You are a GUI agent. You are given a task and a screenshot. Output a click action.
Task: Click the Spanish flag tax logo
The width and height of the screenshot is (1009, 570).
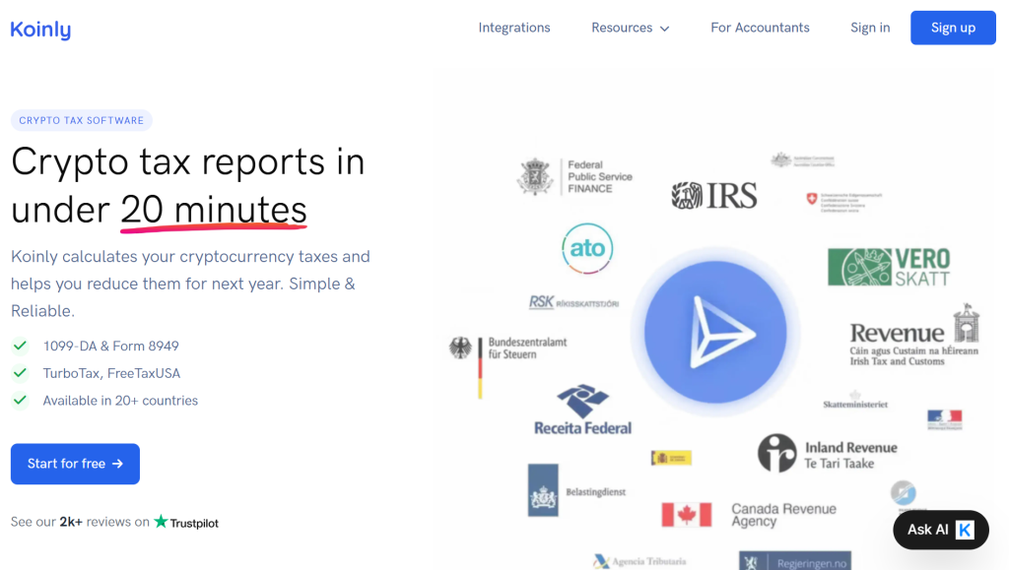click(671, 458)
